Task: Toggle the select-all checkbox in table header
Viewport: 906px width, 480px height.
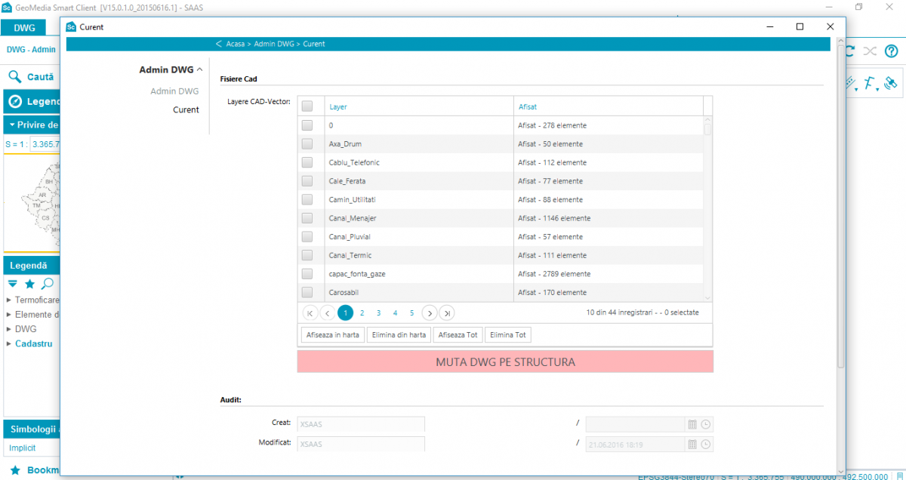Action: [x=307, y=106]
